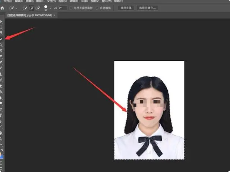This screenshot has width=230, height=172.
Task: Click the 选择主体 button
Action: [x=126, y=8]
